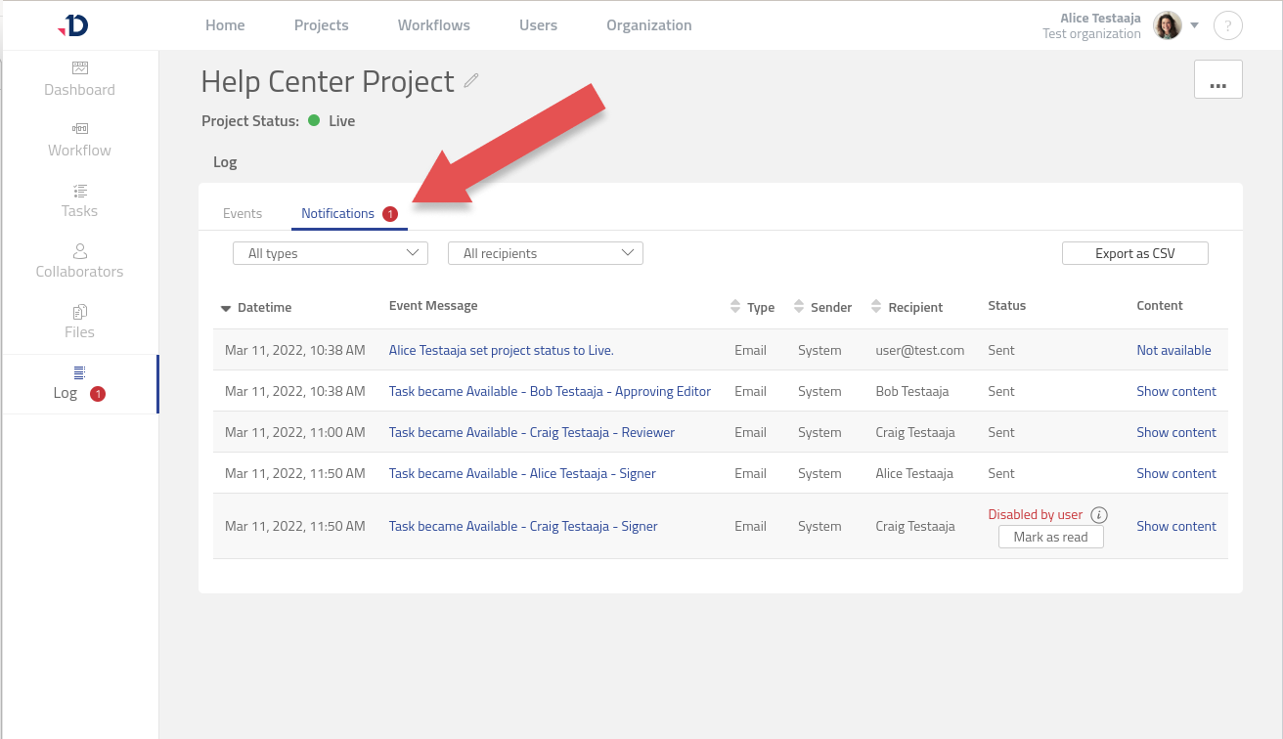Image resolution: width=1283 pixels, height=739 pixels.
Task: Open the Tasks sidebar icon
Action: pyautogui.click(x=80, y=190)
